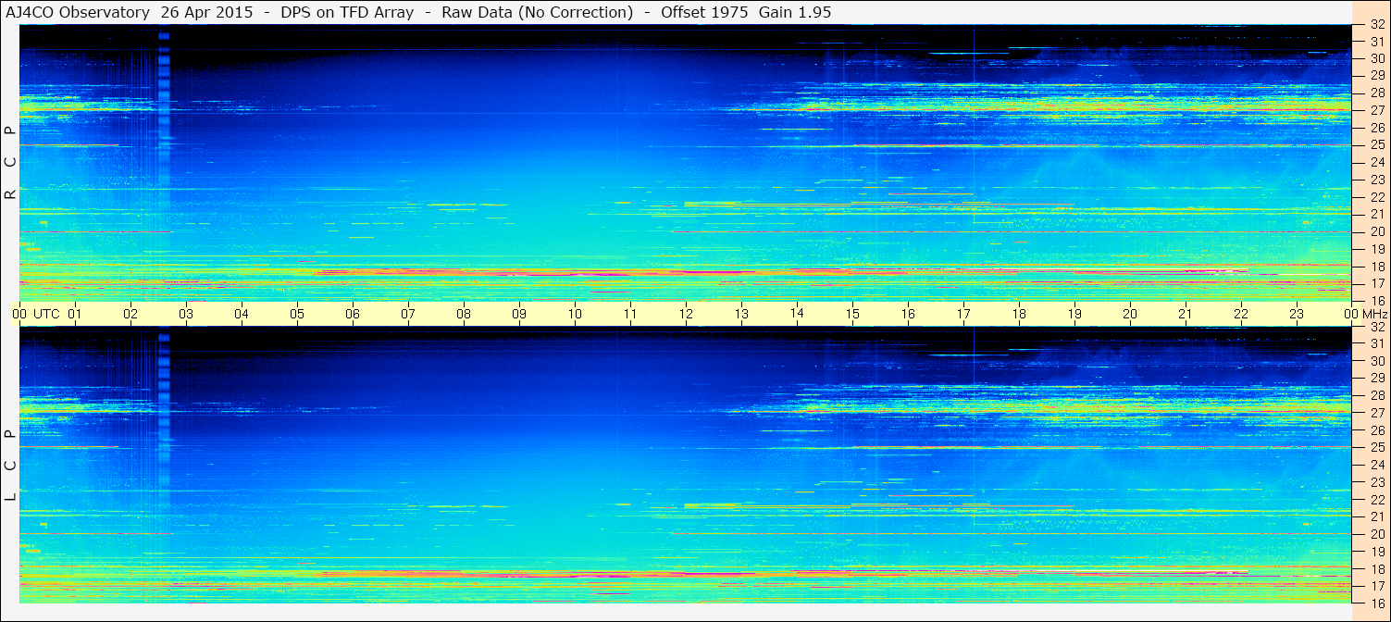
Task: Click the 17 MHz tick of LCP panel
Action: 1376,586
